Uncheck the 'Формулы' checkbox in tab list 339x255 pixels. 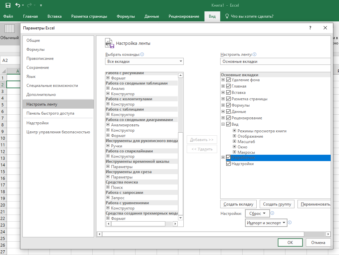tap(228, 105)
